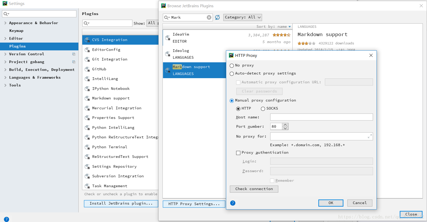The height and width of the screenshot is (222, 427).
Task: Click the Python Terminal plugin icon
Action: click(x=87, y=147)
